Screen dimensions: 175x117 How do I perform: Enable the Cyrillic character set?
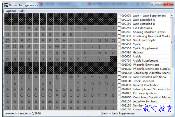point(119,44)
